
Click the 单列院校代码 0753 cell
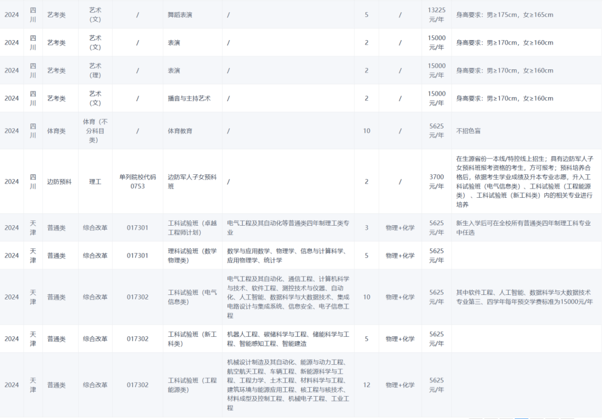pos(137,182)
